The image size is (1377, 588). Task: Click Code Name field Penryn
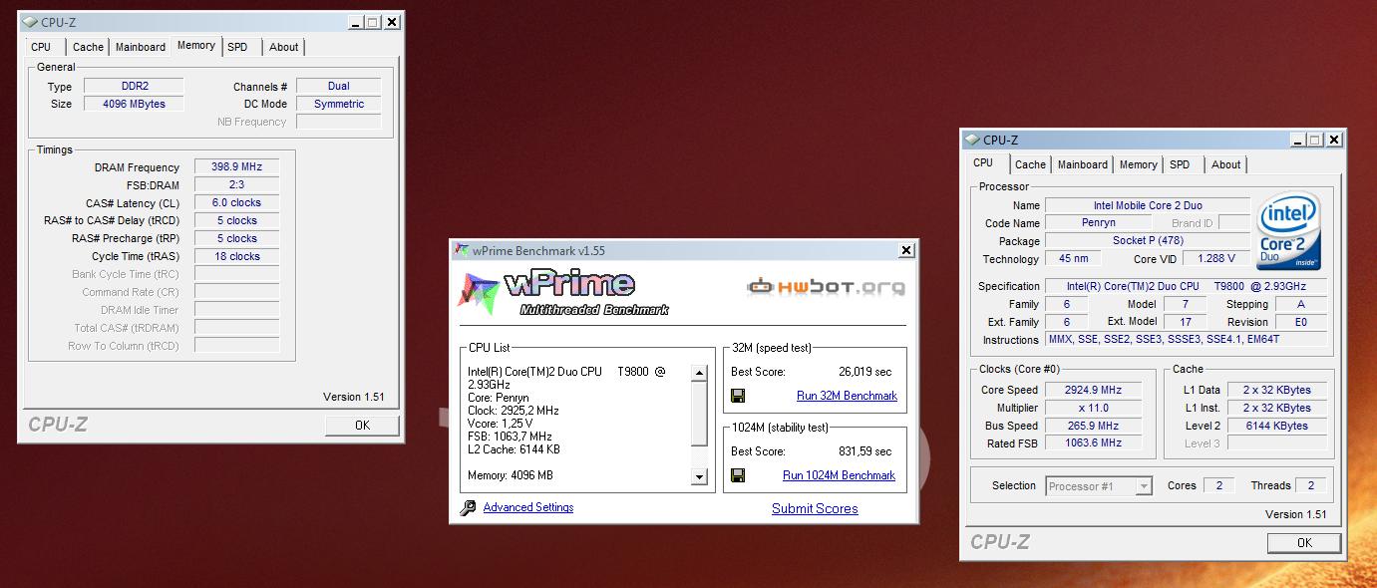click(1098, 223)
